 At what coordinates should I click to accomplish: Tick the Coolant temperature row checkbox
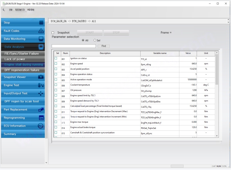point(56,85)
